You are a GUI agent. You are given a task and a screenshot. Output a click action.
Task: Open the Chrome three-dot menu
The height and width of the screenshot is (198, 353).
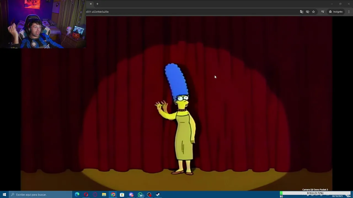click(349, 12)
